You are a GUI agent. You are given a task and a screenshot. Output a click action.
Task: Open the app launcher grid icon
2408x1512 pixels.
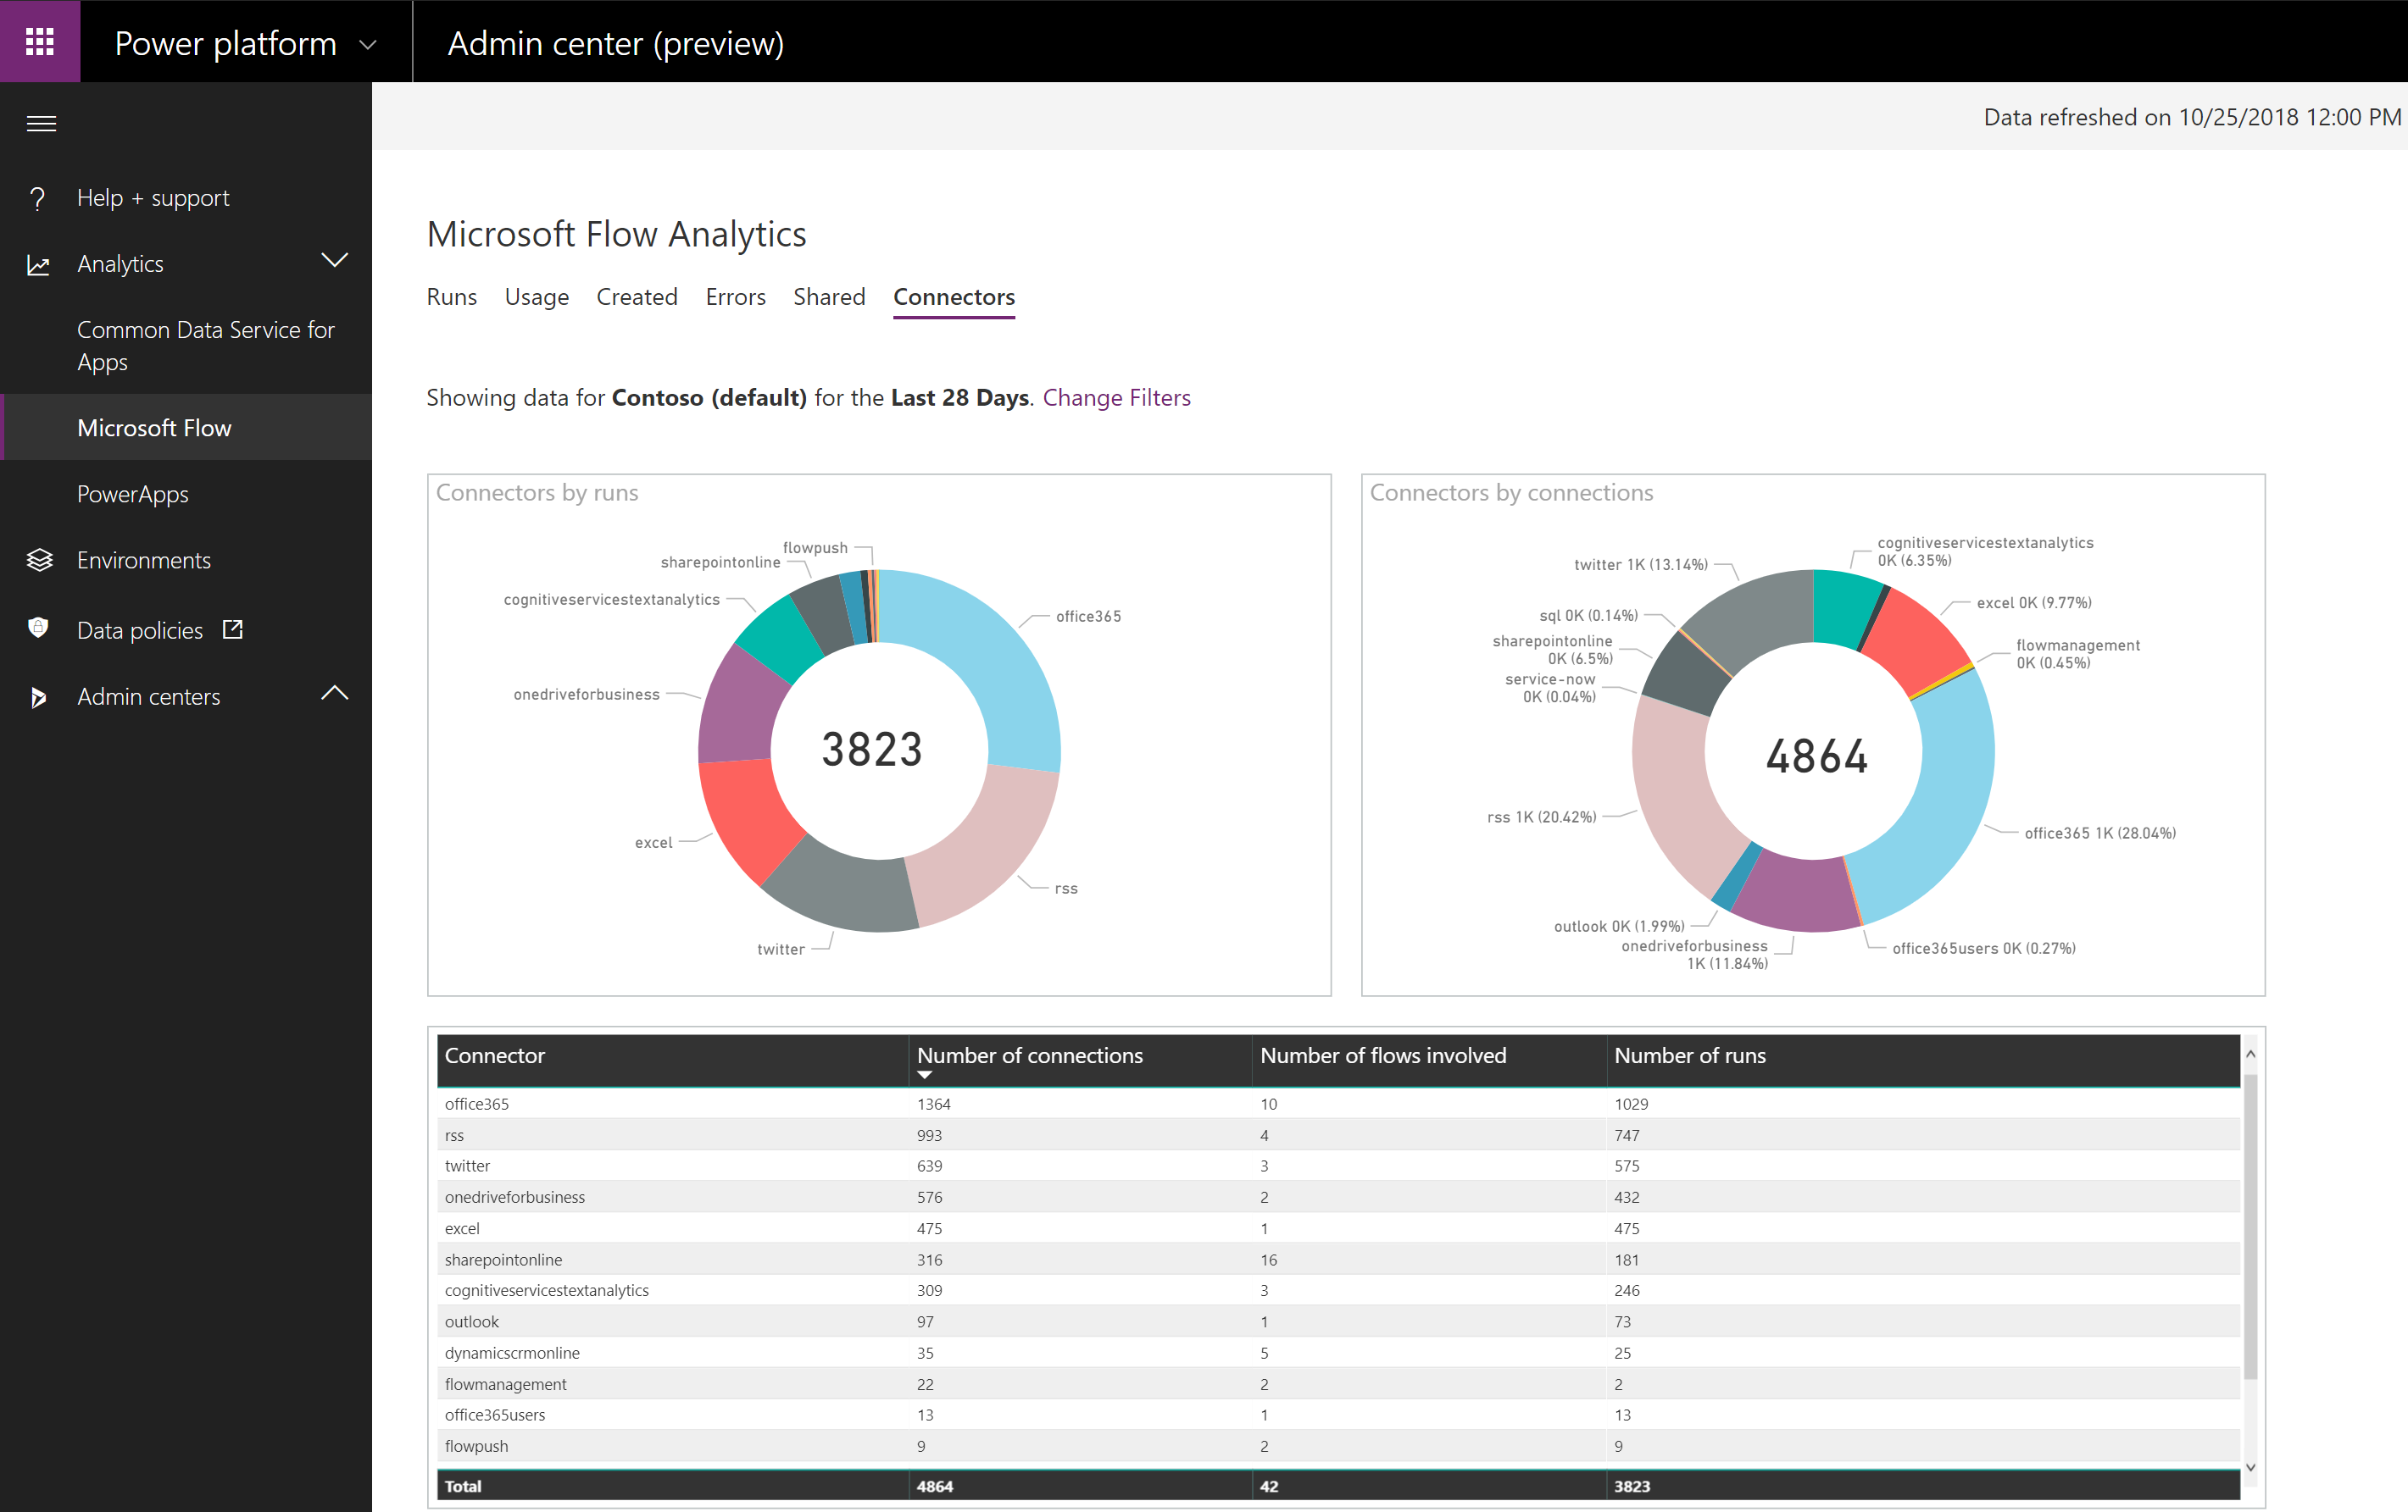click(40, 41)
